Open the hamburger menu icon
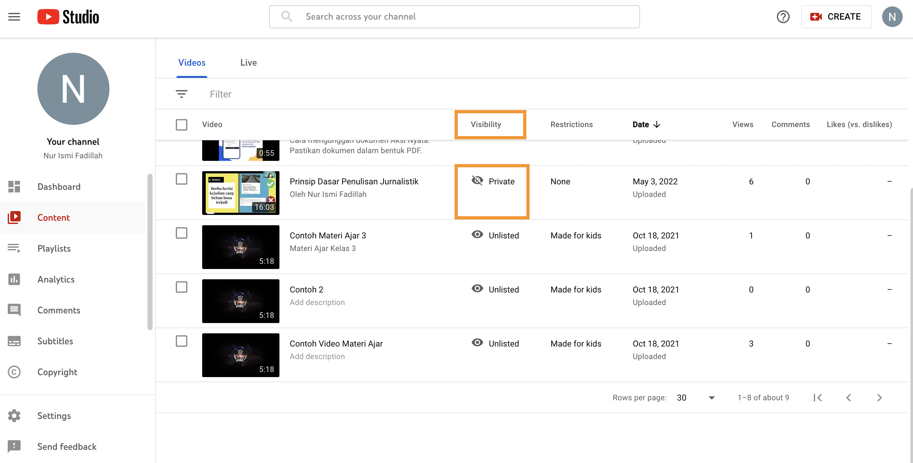The image size is (913, 463). point(14,17)
